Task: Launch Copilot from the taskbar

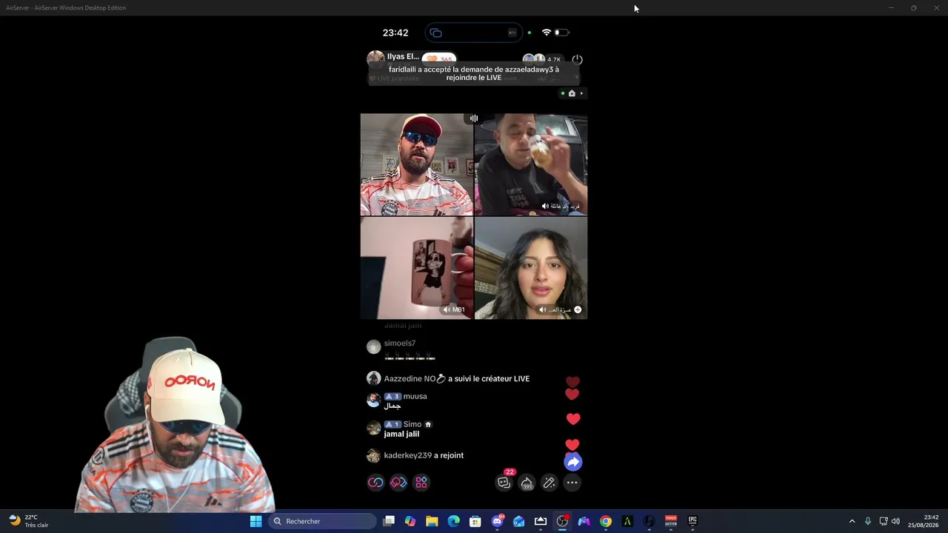Action: pos(410,521)
